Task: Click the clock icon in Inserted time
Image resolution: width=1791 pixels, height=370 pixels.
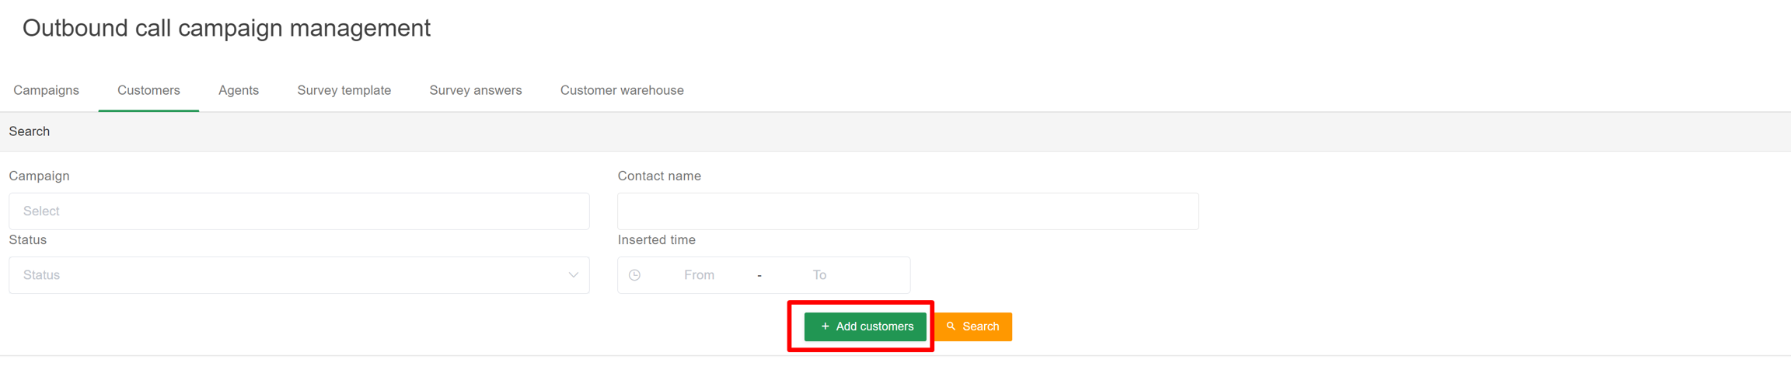Action: pyautogui.click(x=634, y=275)
